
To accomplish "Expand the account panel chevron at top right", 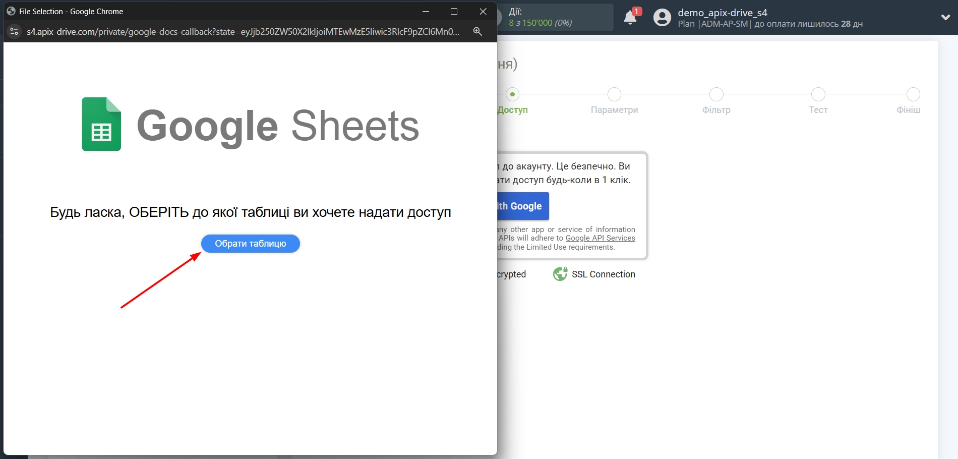I will (945, 17).
